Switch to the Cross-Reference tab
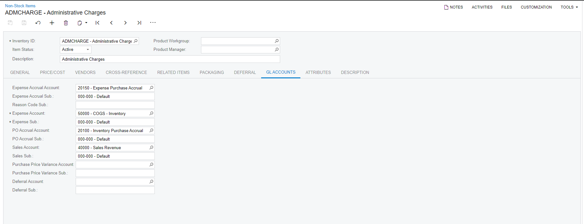The width and height of the screenshot is (584, 224). coord(126,72)
